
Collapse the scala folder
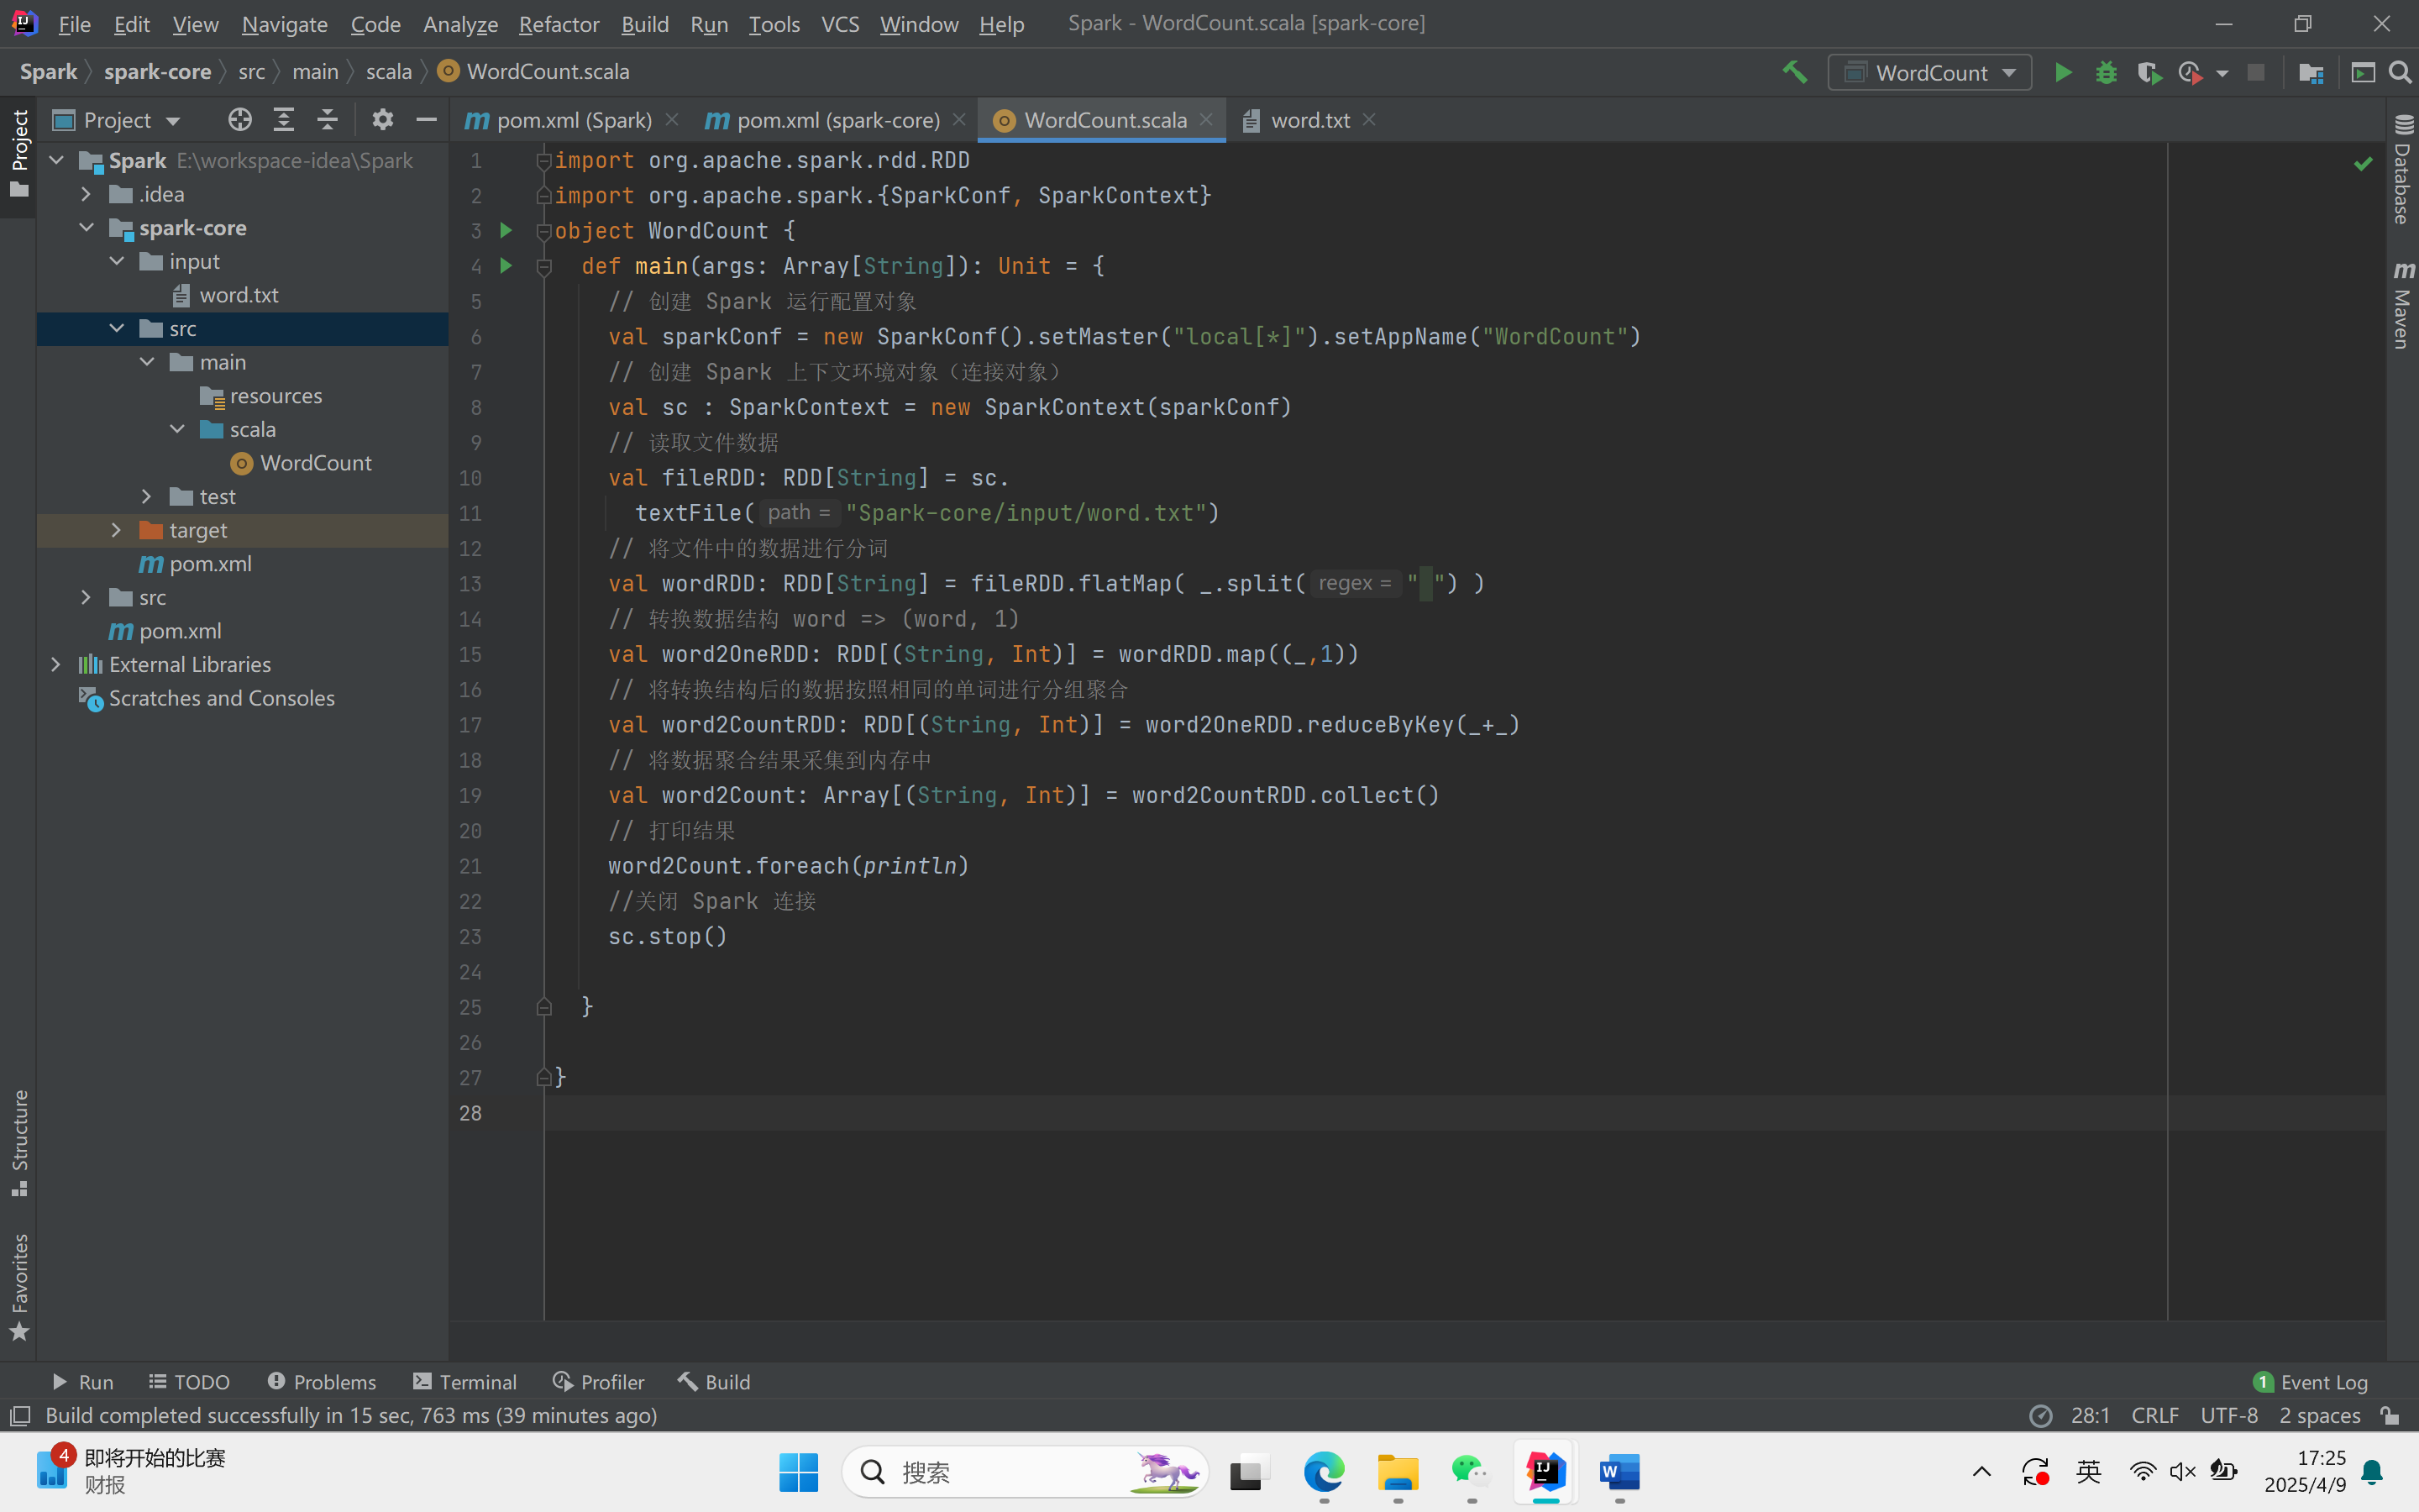tap(177, 429)
